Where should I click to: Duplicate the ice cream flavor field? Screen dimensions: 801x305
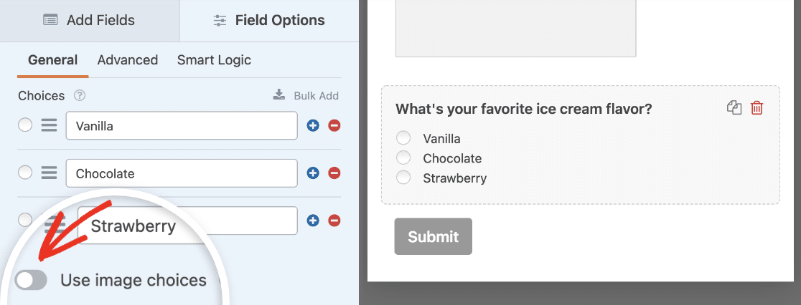point(734,108)
